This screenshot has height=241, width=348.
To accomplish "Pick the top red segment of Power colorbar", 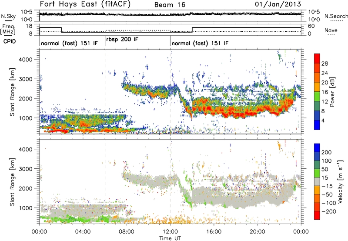I will point(317,58).
